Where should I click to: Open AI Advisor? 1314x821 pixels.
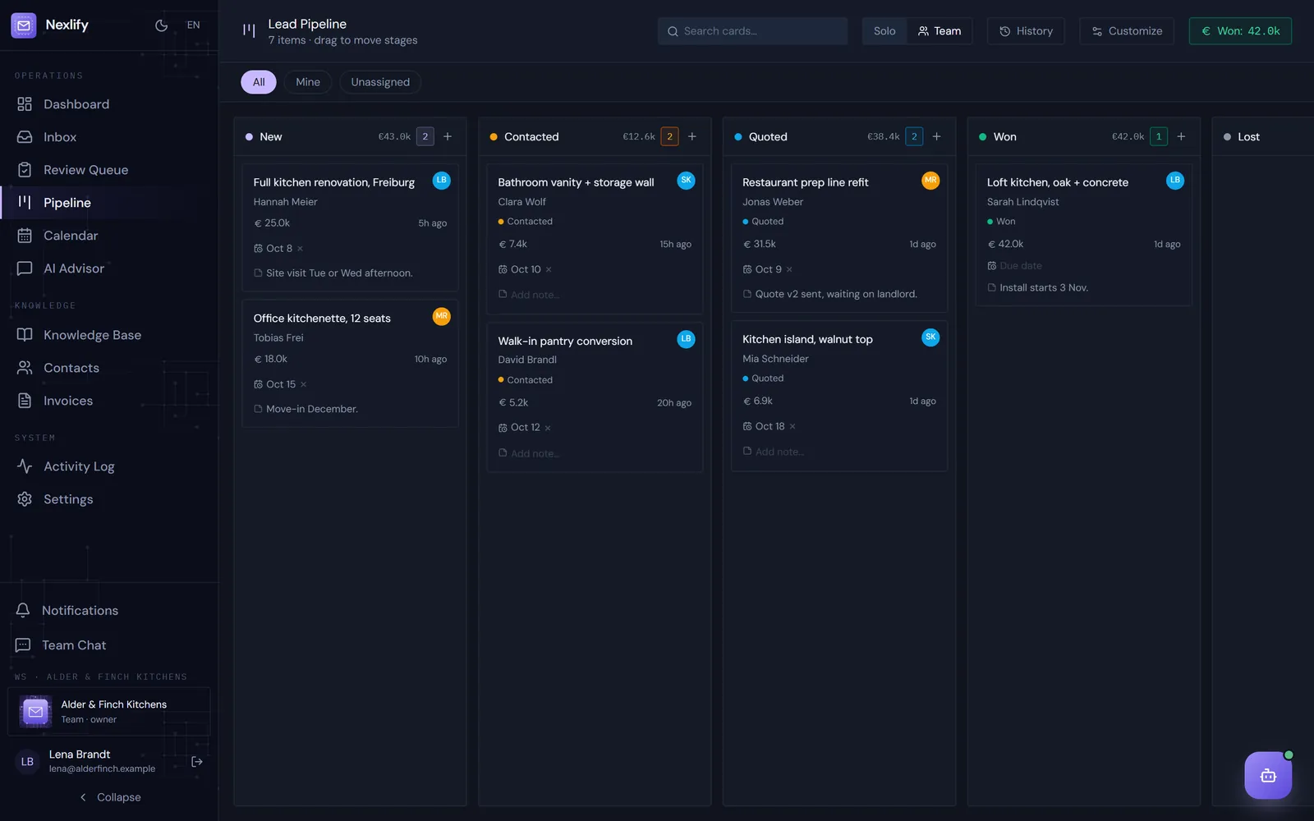[109, 268]
